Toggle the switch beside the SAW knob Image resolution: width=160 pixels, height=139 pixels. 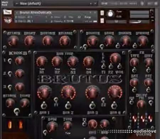tap(45, 132)
